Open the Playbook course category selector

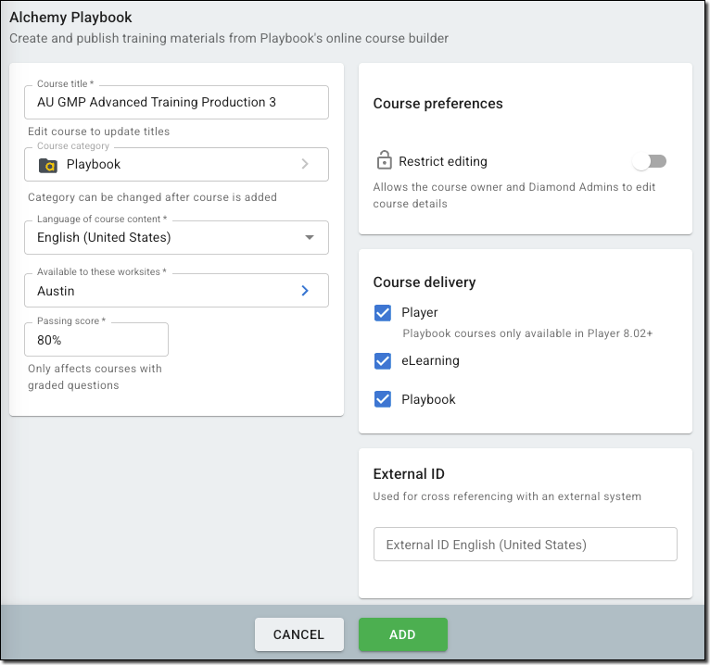(167, 165)
